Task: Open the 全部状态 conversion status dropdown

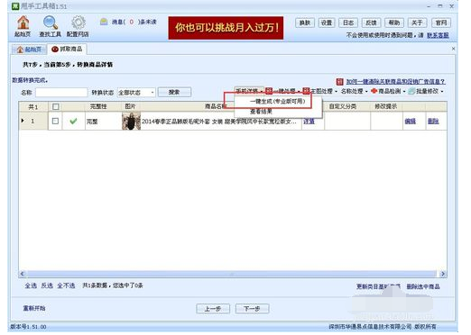Action: point(136,93)
